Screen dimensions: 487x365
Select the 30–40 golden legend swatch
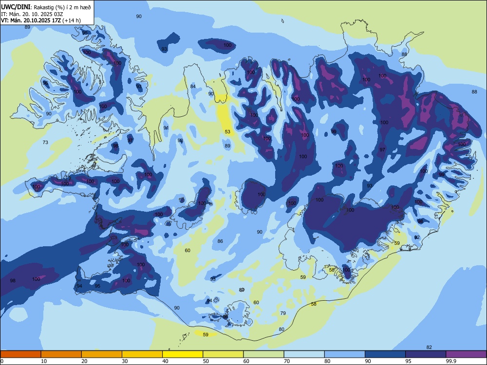142,354
